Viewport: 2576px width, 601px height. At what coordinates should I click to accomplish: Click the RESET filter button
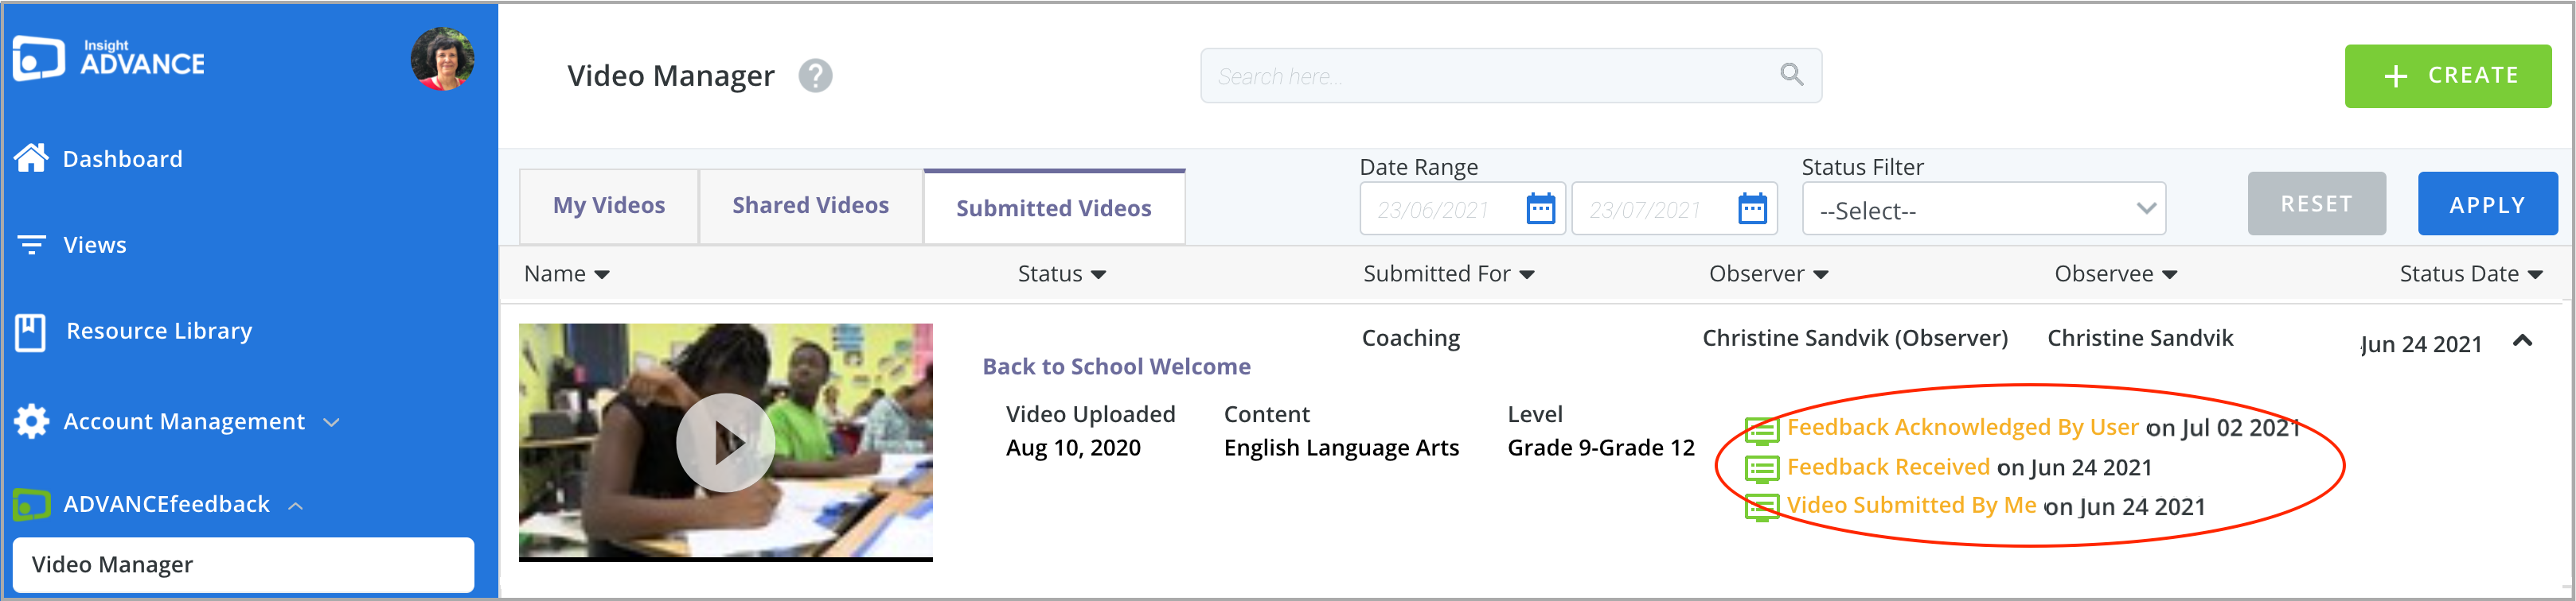[x=2316, y=204]
